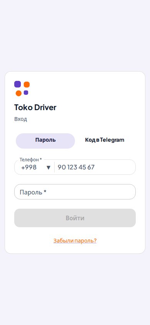Open country code list via triangle arrow
This screenshot has width=150, height=325.
point(48,168)
